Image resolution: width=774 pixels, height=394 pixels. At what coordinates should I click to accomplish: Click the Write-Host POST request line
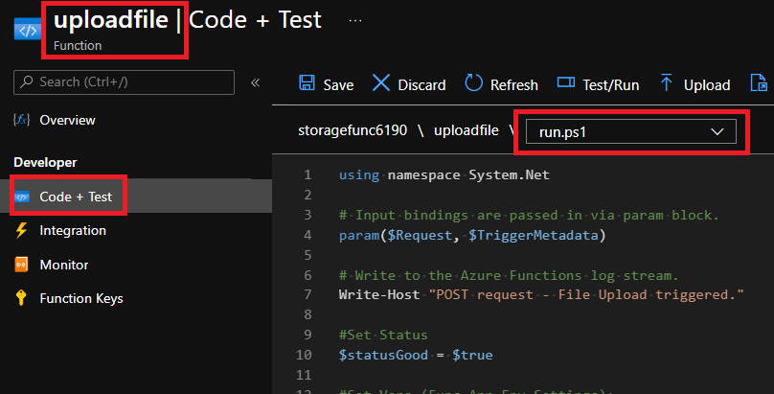click(541, 294)
